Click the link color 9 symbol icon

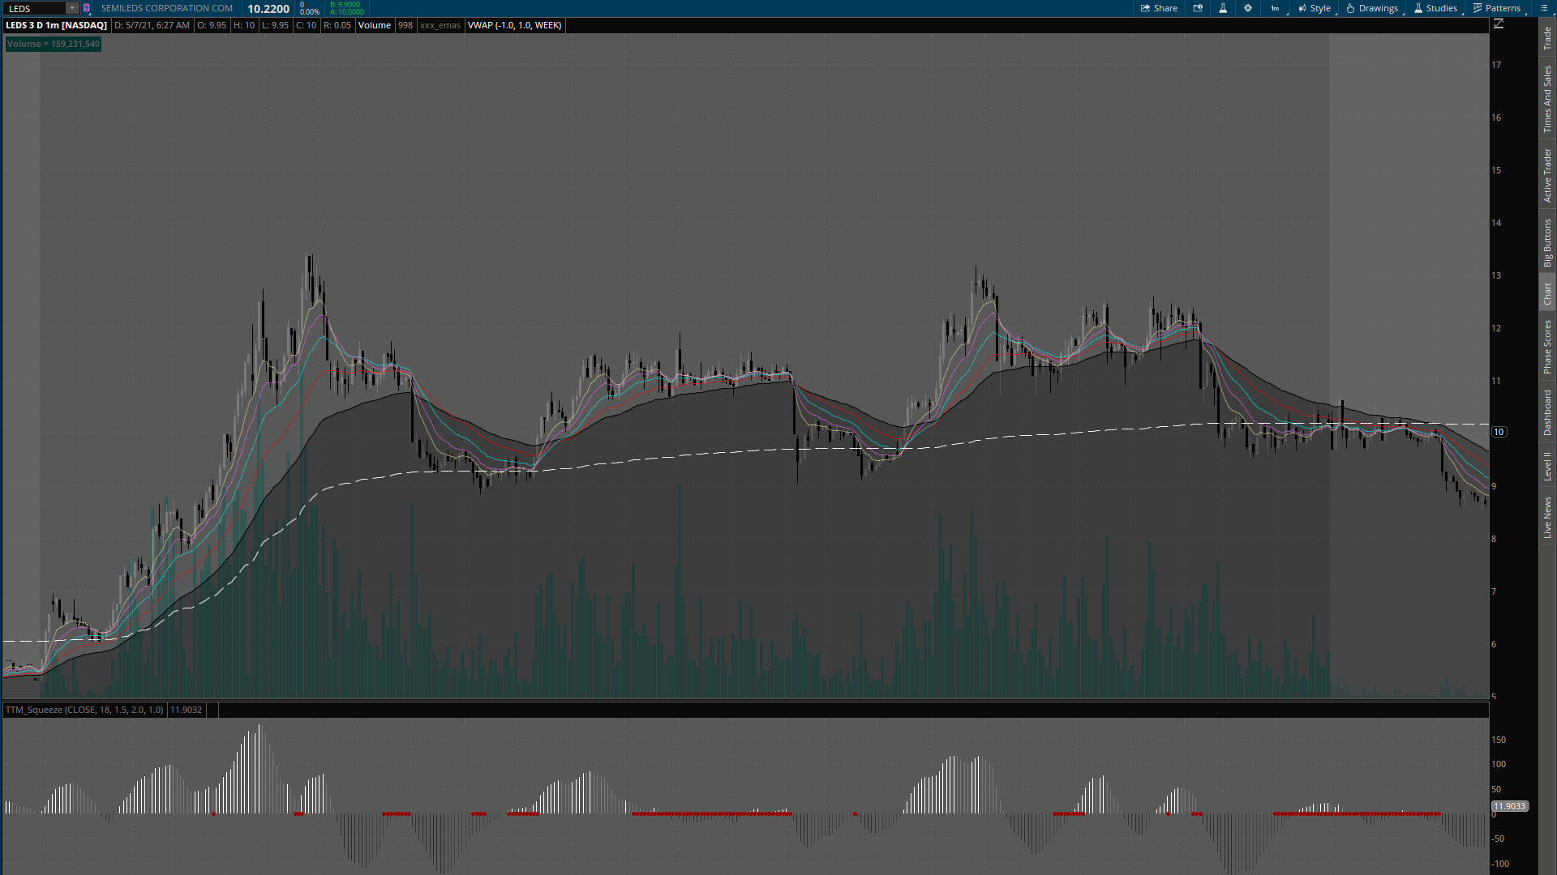87,8
